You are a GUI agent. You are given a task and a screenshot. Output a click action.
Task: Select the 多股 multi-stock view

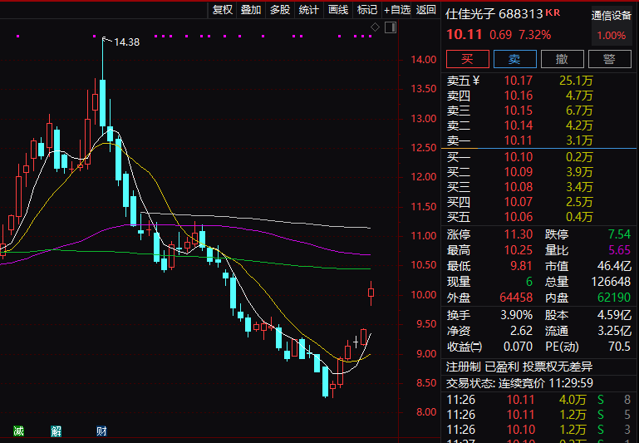point(280,10)
